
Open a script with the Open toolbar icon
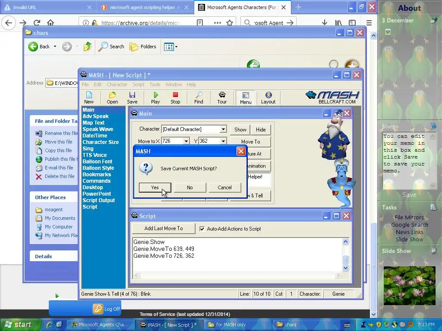coord(112,98)
